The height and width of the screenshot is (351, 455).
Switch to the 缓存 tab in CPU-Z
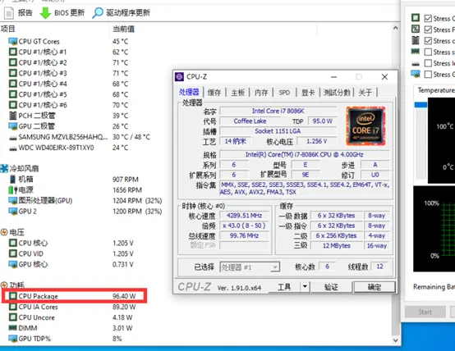click(214, 93)
